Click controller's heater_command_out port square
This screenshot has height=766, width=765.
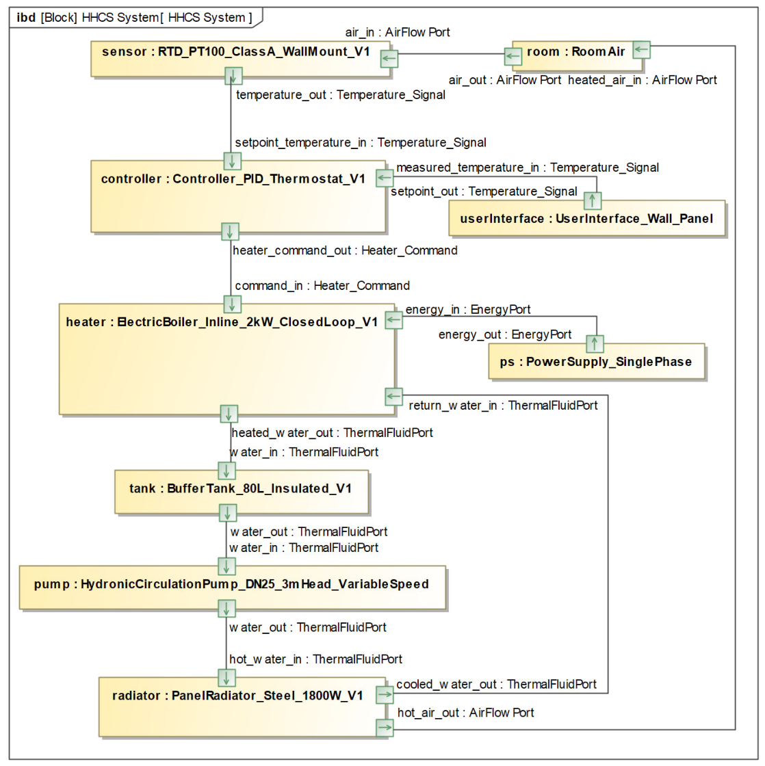coord(230,232)
